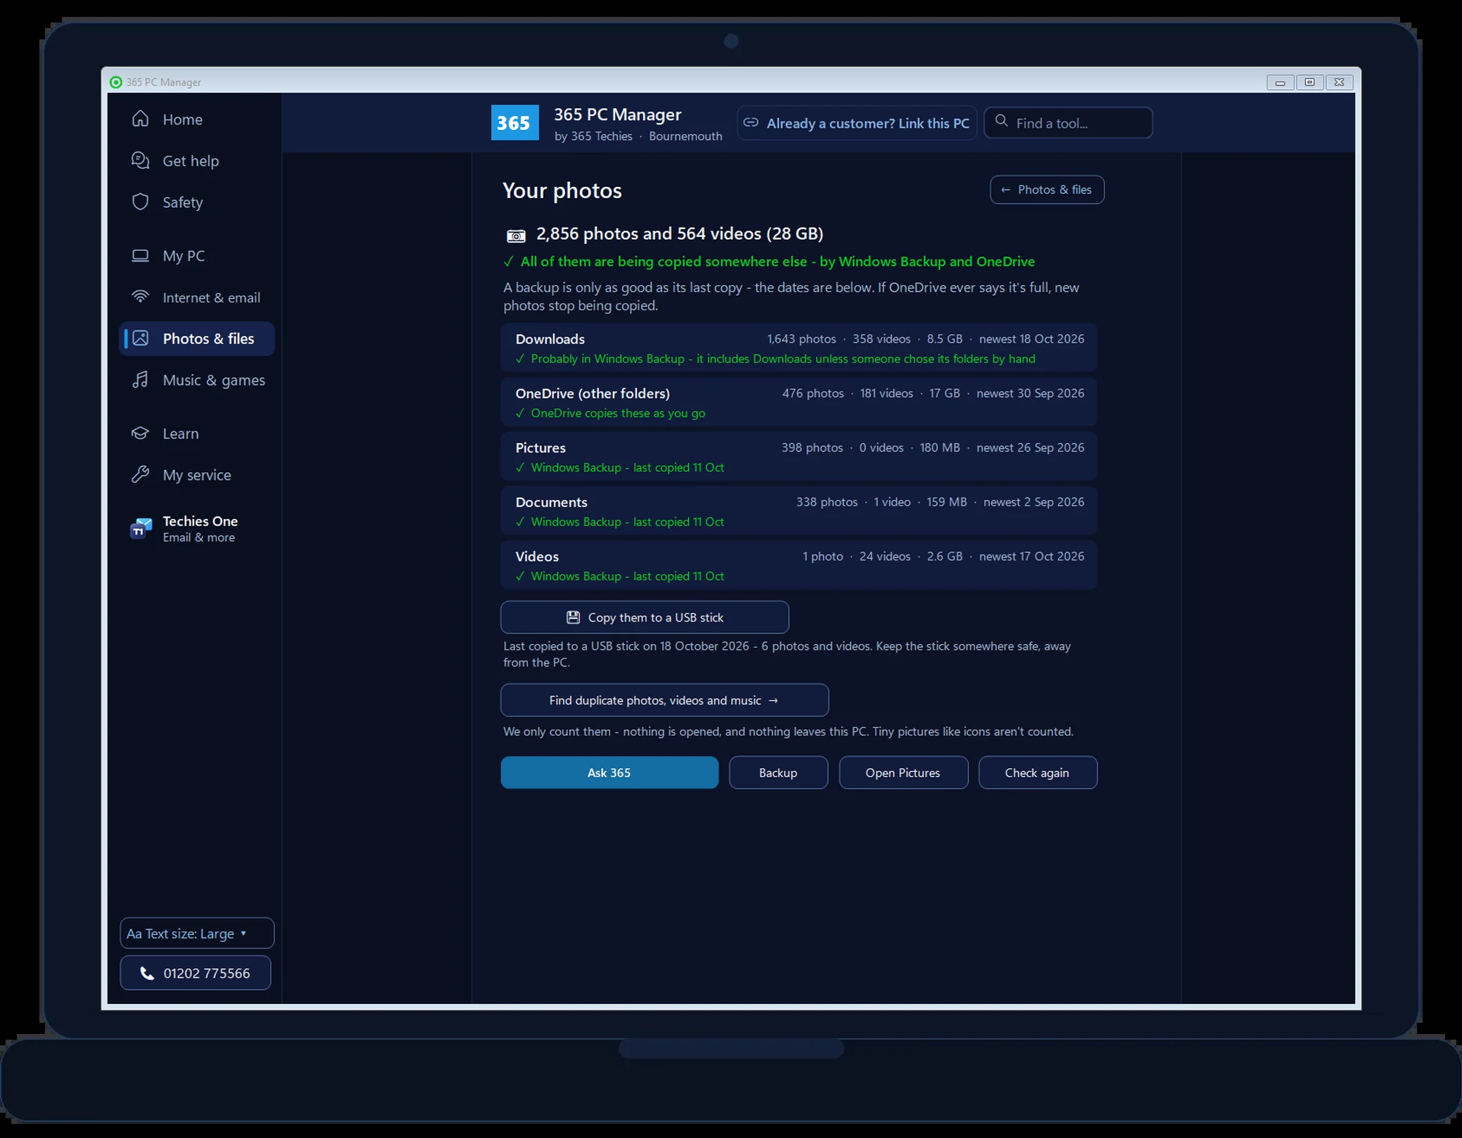Click the link chain icon beside Already a customer

751,122
